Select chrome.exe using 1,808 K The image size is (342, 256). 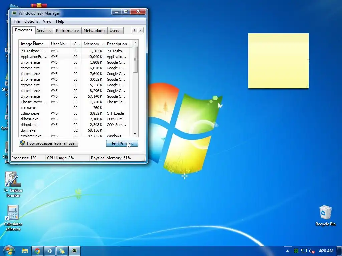(x=74, y=62)
